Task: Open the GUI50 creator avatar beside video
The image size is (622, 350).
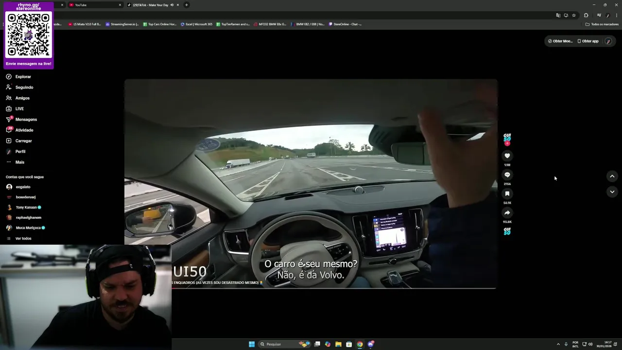Action: pos(507,138)
